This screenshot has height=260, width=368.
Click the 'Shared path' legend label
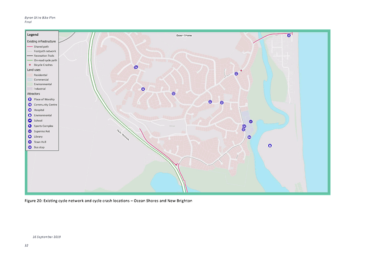point(41,47)
